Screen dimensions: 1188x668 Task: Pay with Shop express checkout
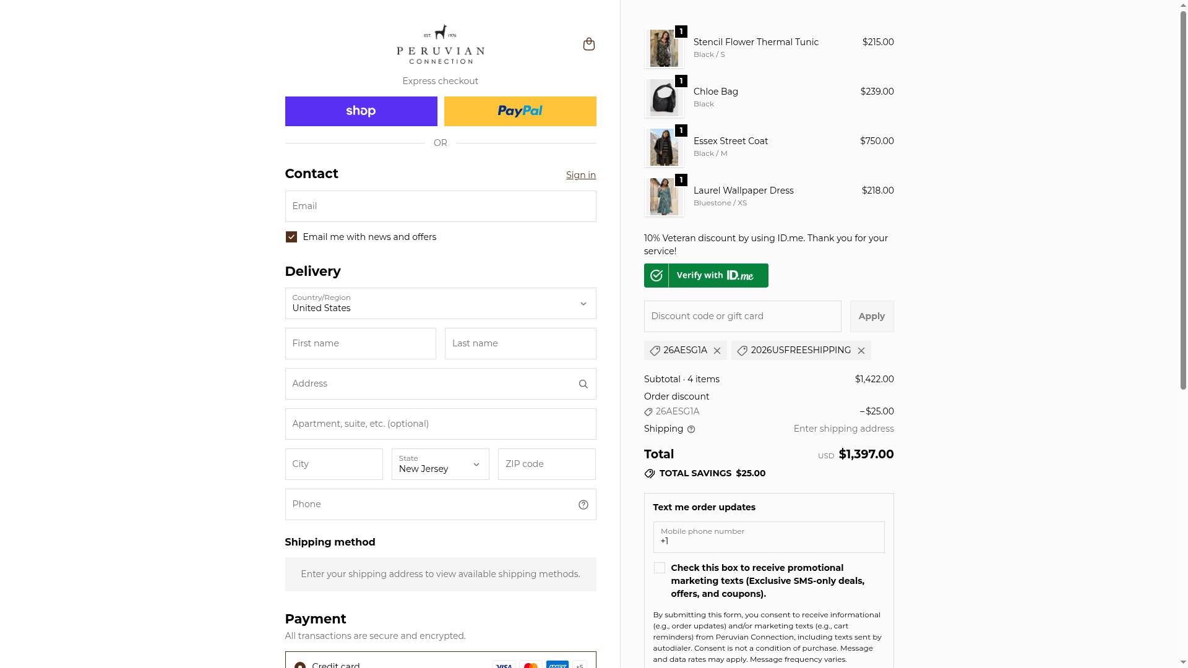(361, 111)
